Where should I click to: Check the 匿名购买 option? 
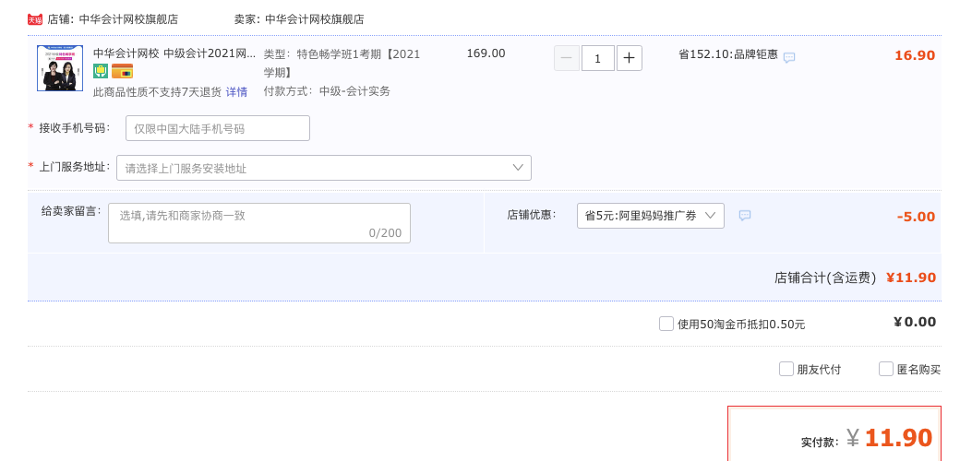click(886, 369)
